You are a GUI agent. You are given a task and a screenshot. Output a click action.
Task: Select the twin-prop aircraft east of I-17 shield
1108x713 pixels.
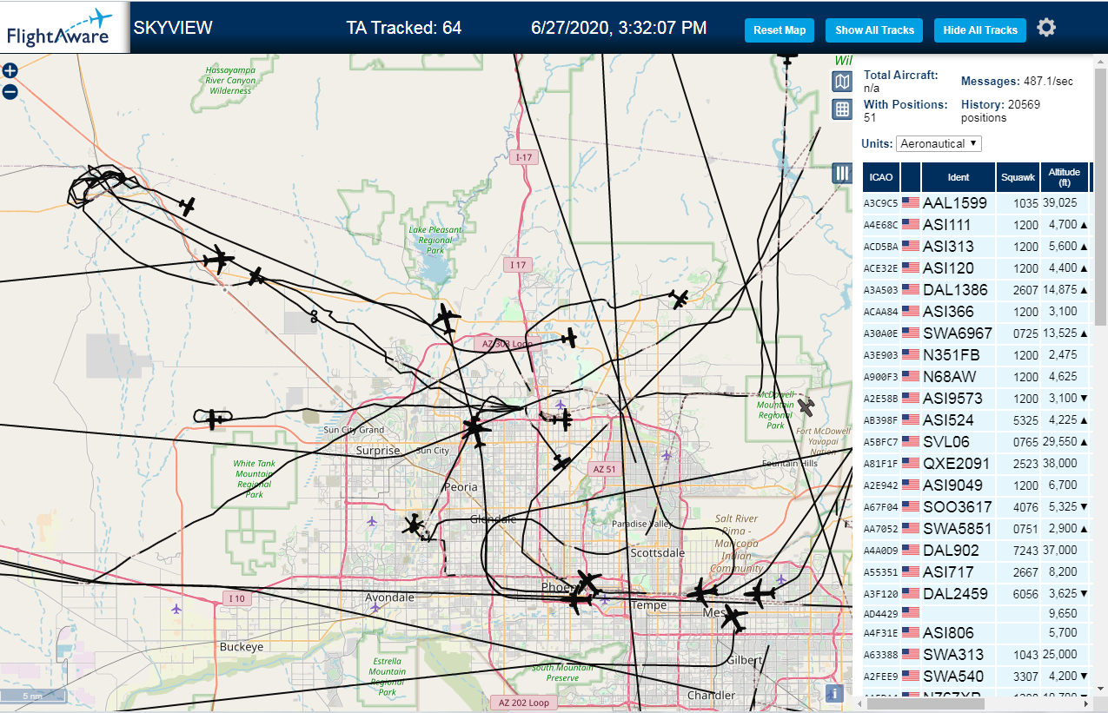point(680,299)
